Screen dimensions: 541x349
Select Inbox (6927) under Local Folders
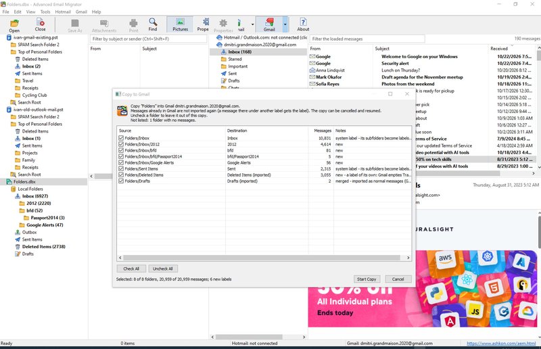point(35,196)
